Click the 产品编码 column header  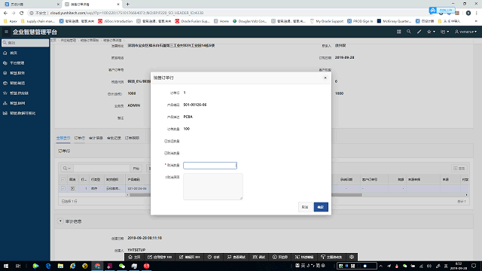pos(134,179)
